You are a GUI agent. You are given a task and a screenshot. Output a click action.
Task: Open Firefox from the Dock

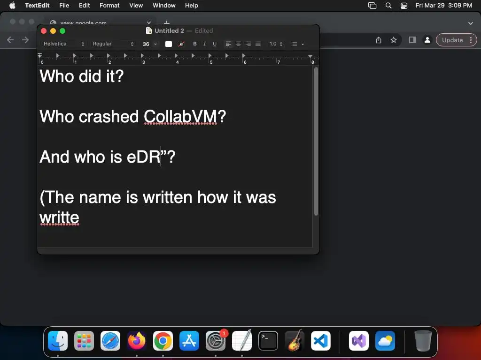click(x=137, y=341)
